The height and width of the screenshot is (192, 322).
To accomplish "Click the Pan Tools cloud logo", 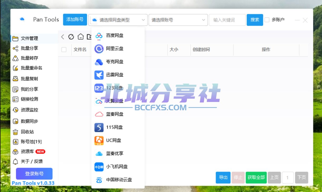I will (22, 19).
